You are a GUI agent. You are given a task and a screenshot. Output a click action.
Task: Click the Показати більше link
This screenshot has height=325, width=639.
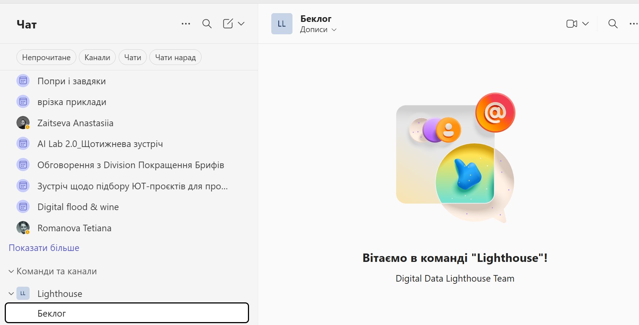click(44, 248)
